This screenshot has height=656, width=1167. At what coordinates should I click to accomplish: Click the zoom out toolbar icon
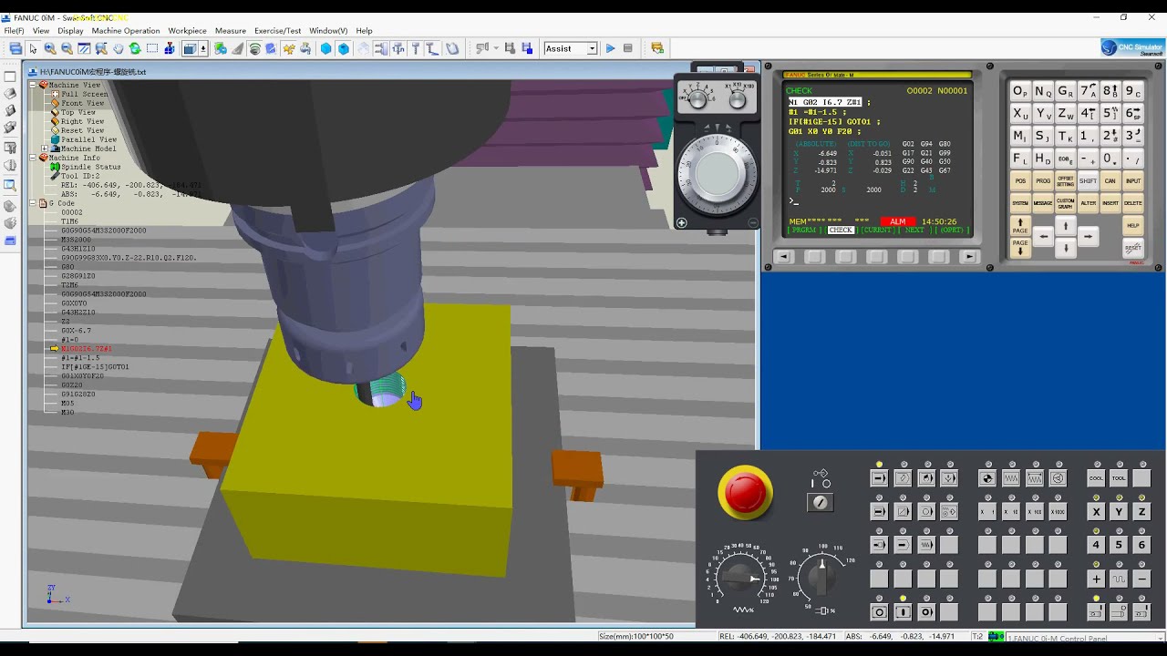click(x=67, y=48)
